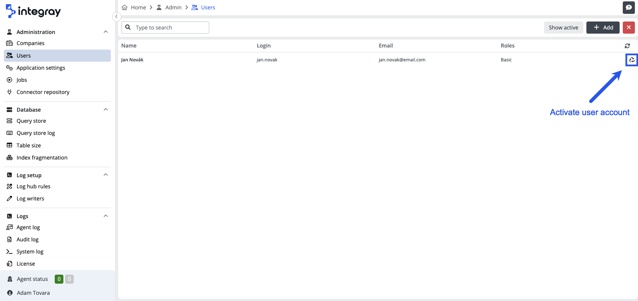Click the search magnifier icon
Screen dimensions: 638x301
(x=128, y=27)
